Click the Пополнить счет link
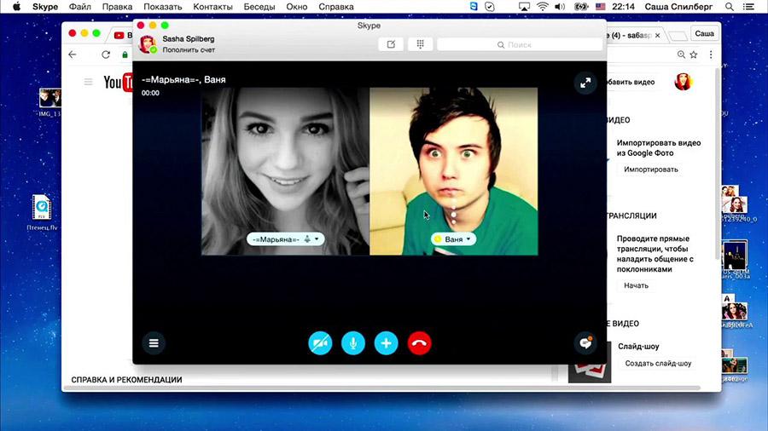Screen dimensions: 768x431 click(x=189, y=50)
